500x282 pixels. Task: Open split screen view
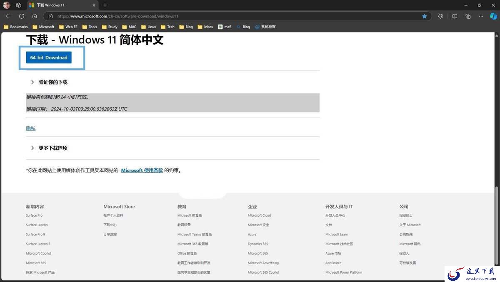[455, 16]
